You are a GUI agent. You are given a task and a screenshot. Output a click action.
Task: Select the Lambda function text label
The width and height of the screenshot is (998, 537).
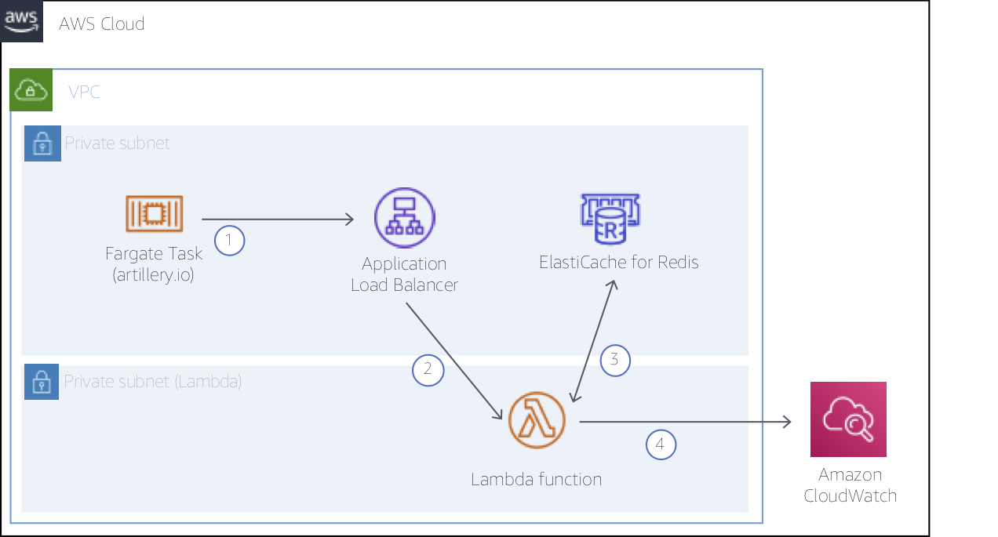(537, 479)
